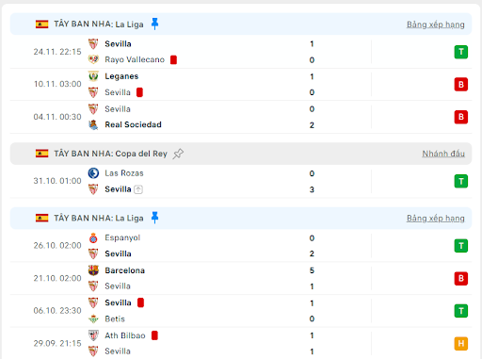
Task: Click the Barcelona team crest
Action: [x=93, y=270]
